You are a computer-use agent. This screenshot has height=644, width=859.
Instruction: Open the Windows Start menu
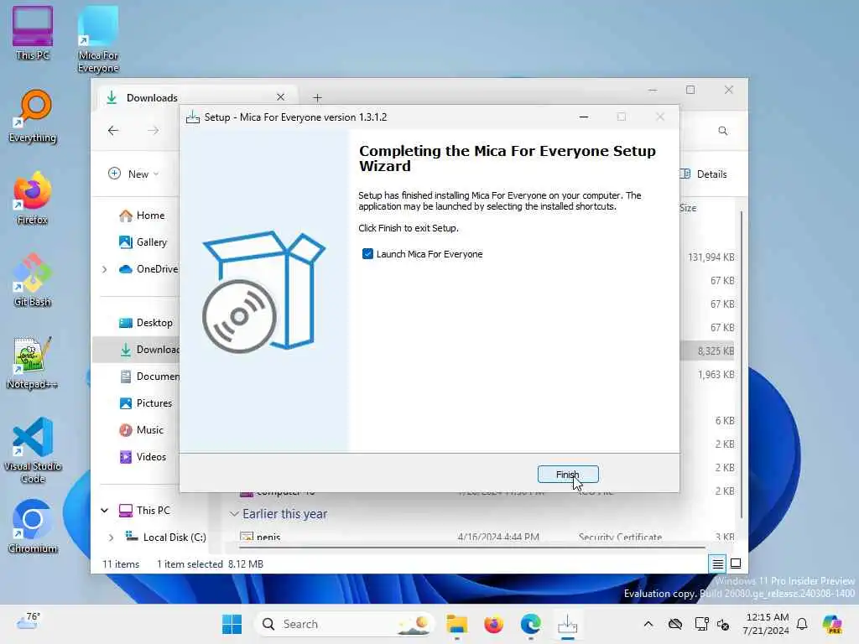click(x=232, y=624)
